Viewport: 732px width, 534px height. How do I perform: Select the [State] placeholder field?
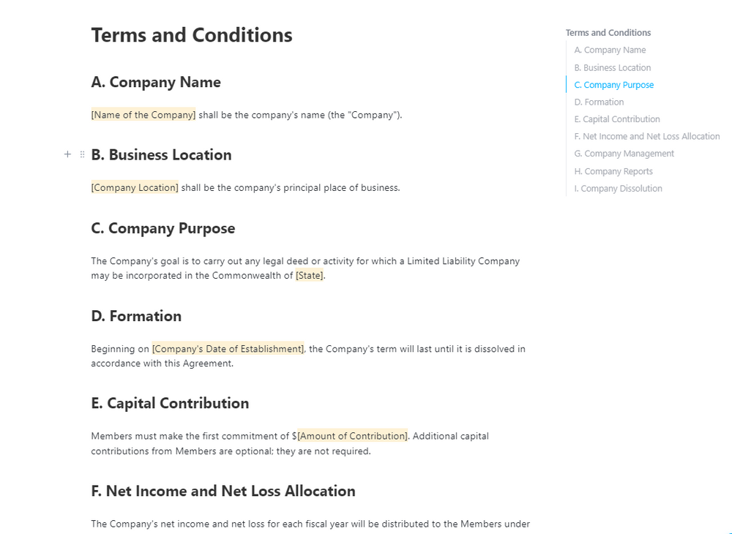(310, 276)
